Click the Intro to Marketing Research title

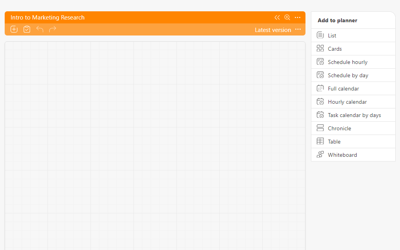tap(47, 17)
